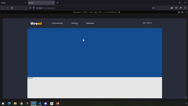
Task: Open Discord from the taskbar
Action: coord(46,103)
